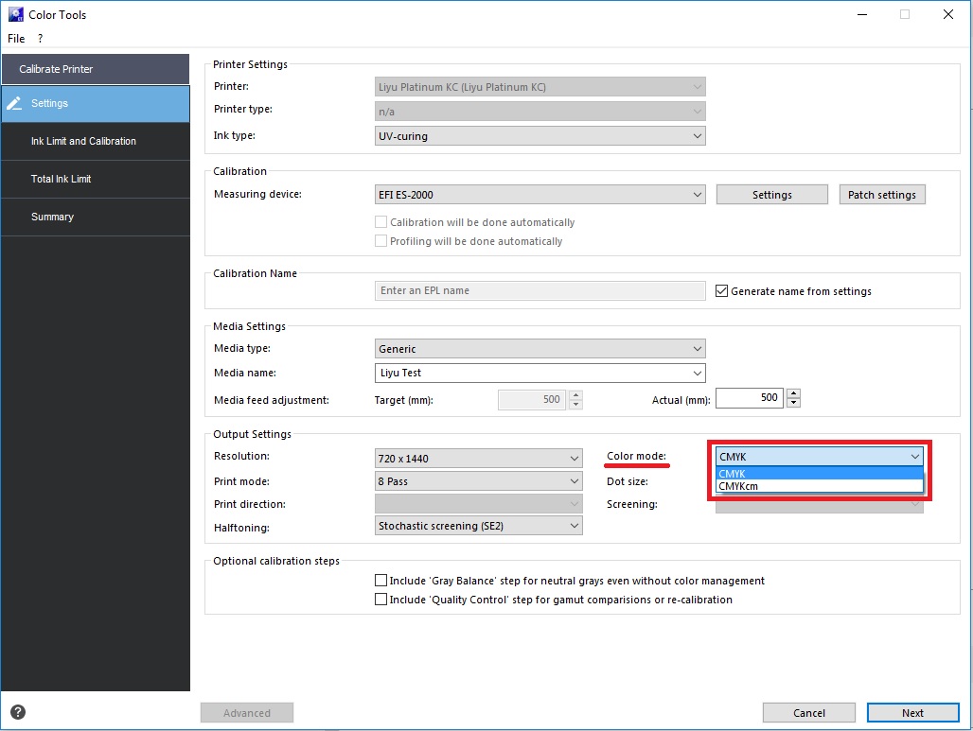The image size is (973, 731).
Task: Enable the 'Quality Control' step checkbox
Action: (381, 600)
